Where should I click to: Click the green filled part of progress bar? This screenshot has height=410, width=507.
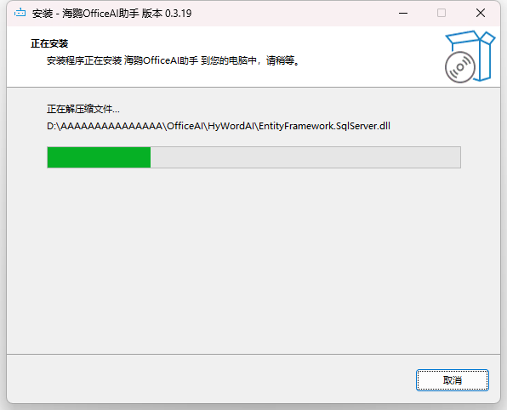pyautogui.click(x=99, y=157)
